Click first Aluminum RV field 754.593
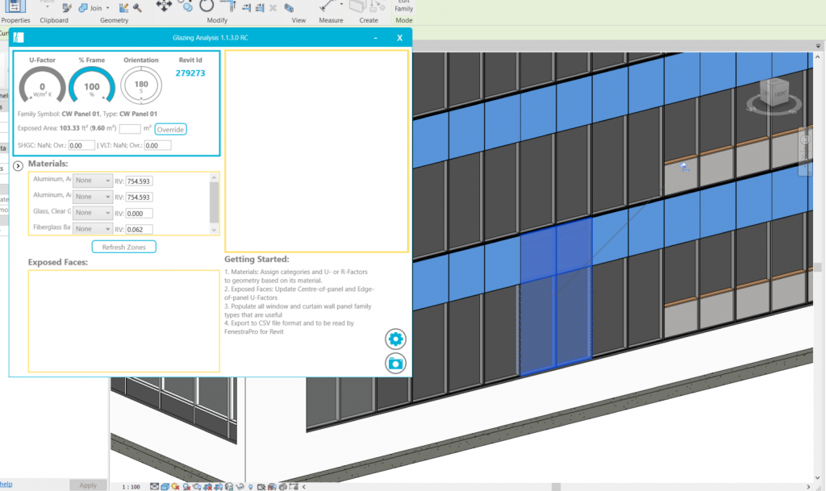826x491 pixels. [x=139, y=181]
